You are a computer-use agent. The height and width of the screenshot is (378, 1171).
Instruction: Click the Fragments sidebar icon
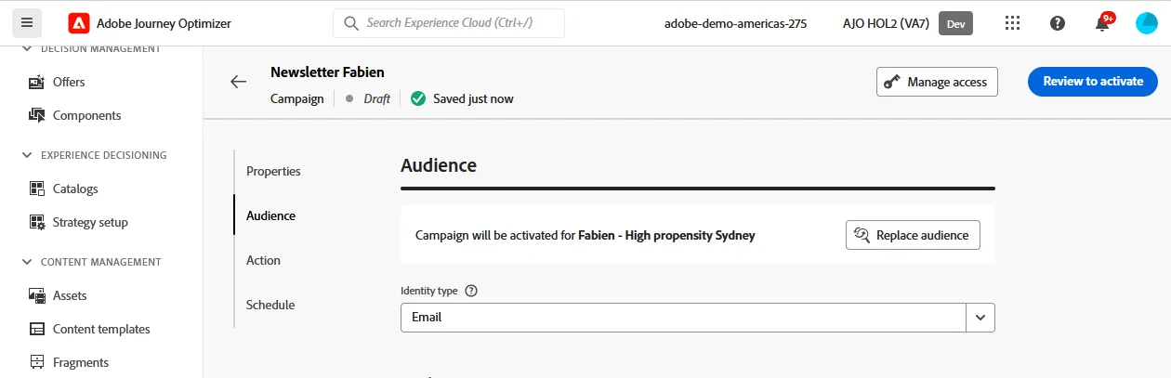coord(37,362)
